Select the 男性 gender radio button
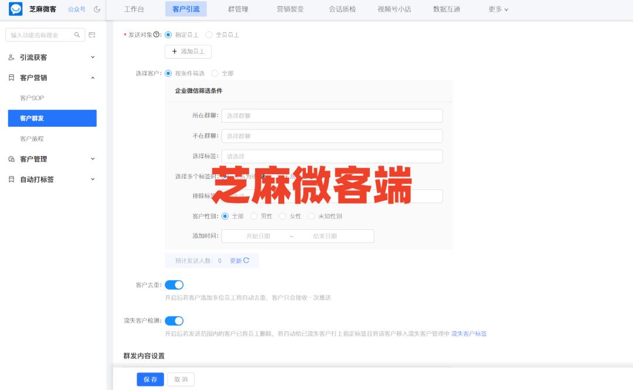Viewport: 633px width, 390px height. 252,216
